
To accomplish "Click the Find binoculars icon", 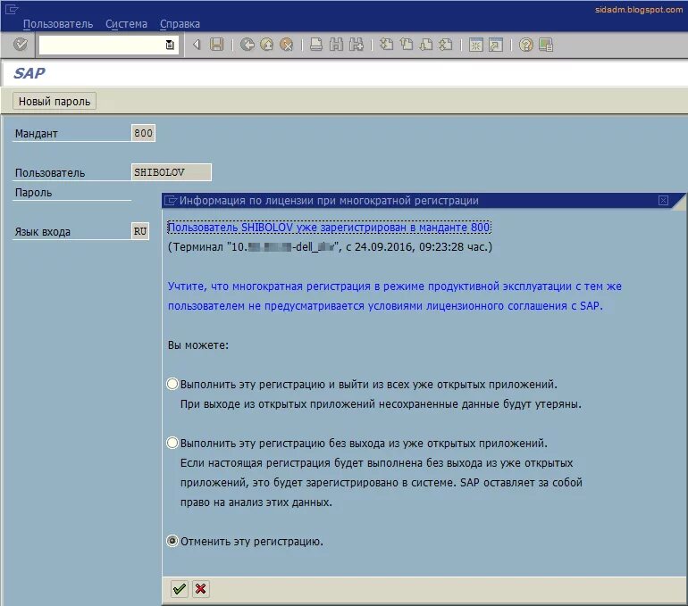I will point(336,45).
